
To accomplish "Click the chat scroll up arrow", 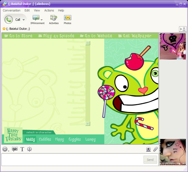I will [x=88, y=43].
